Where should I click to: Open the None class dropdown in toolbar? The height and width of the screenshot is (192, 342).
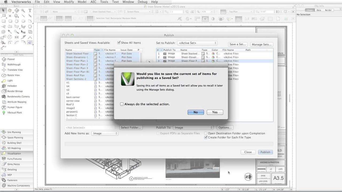coord(64,12)
